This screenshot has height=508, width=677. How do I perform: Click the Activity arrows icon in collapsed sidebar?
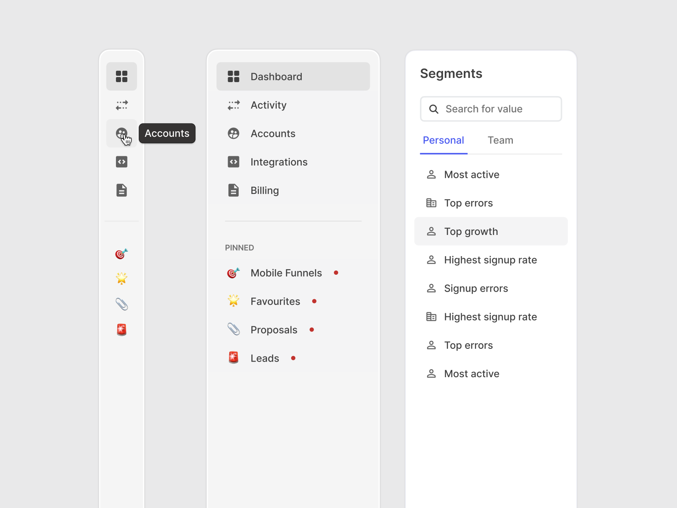pos(121,105)
